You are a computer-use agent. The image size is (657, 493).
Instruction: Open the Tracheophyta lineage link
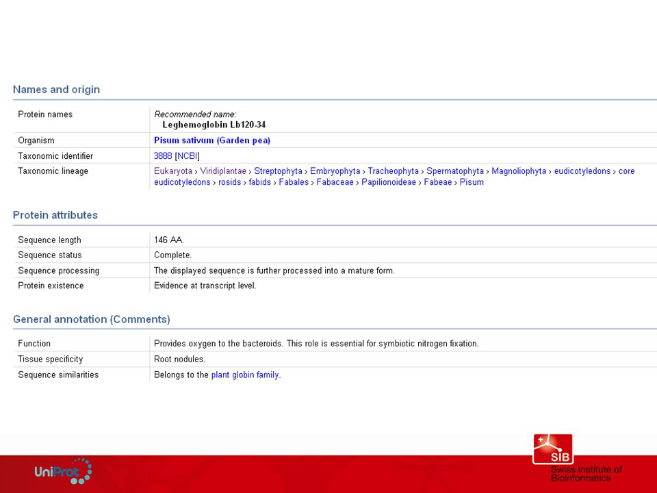(394, 171)
